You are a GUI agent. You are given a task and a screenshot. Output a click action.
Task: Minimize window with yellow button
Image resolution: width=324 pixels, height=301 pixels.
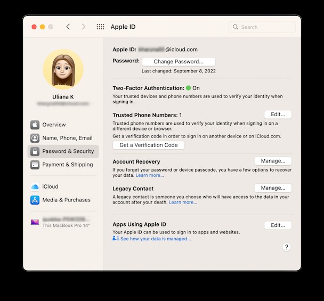42,27
